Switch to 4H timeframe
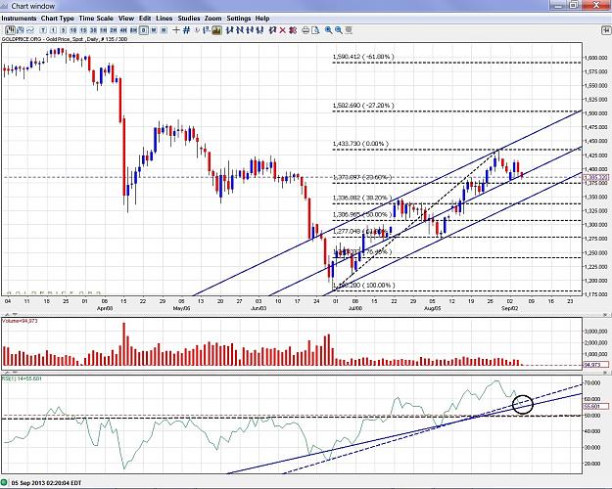 point(123,30)
